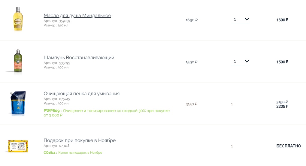Click the CO1811 November gift coupon text

pos(73,152)
